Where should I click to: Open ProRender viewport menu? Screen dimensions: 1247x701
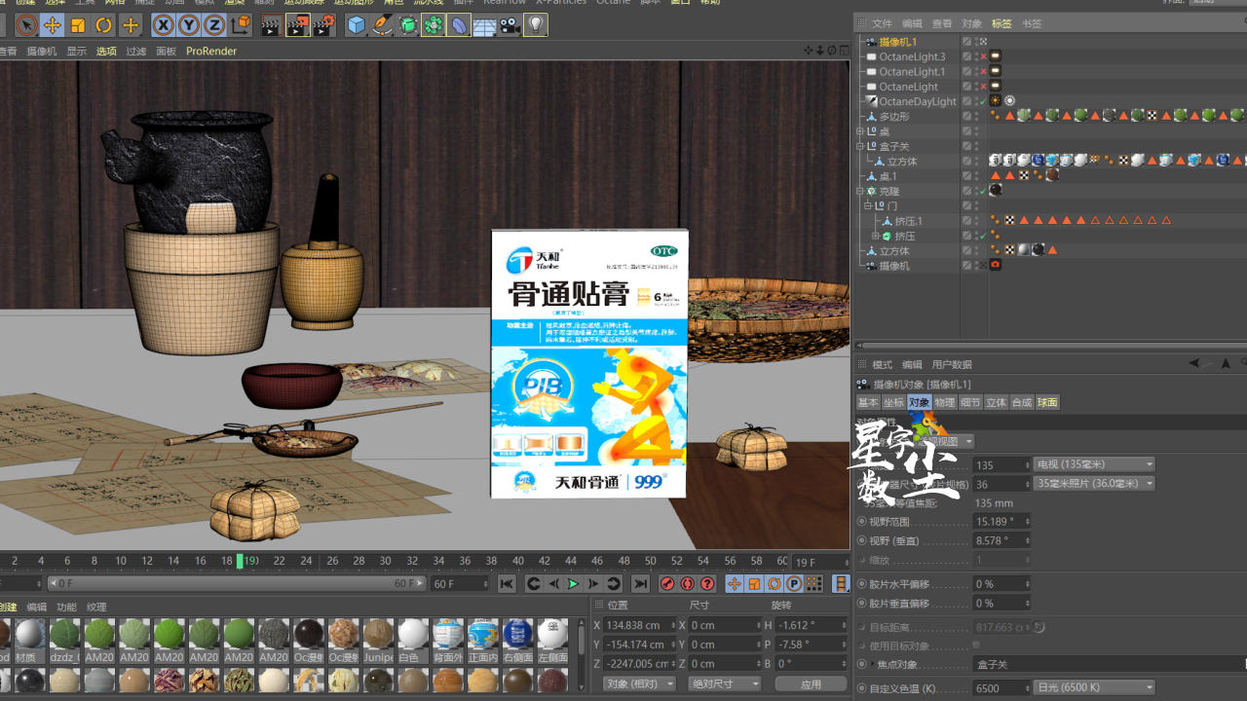click(211, 51)
